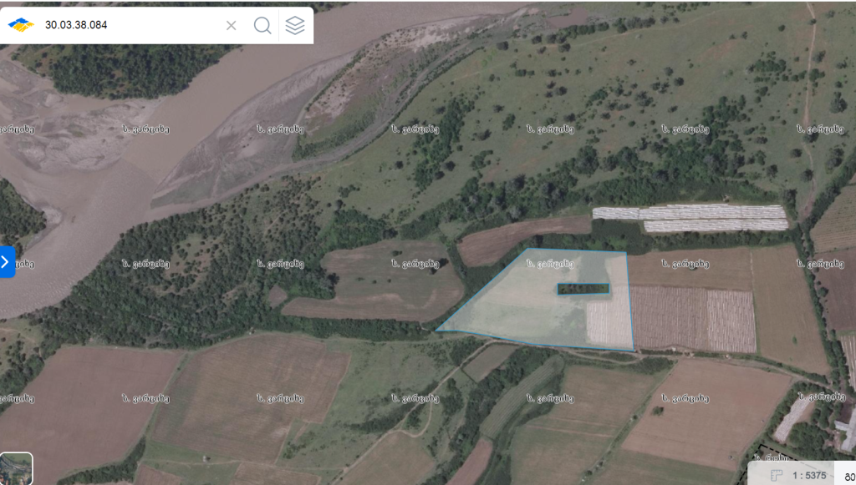The width and height of the screenshot is (856, 485).
Task: Open the map layers panel
Action: coord(295,25)
